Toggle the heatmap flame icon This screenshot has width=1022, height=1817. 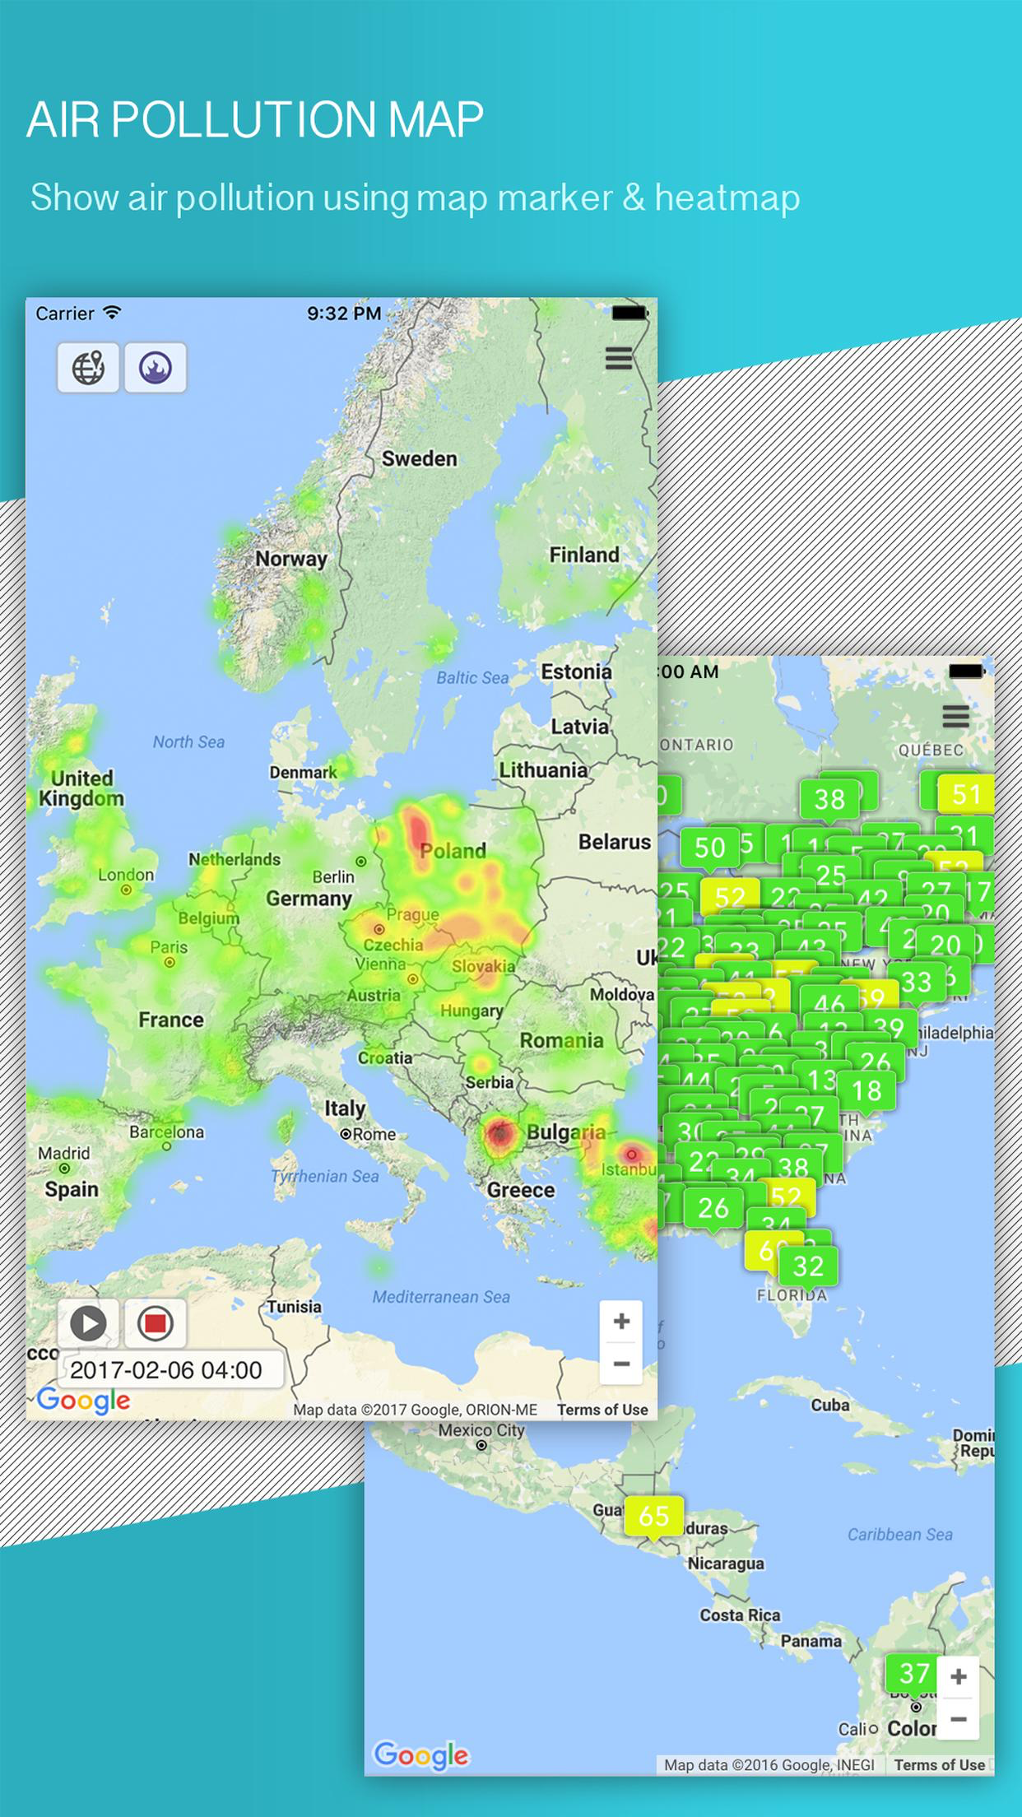[x=156, y=367]
